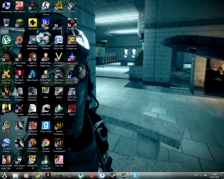The image size is (224, 179).
Task: Click the Tropico 4 icon
Action: point(32,6)
